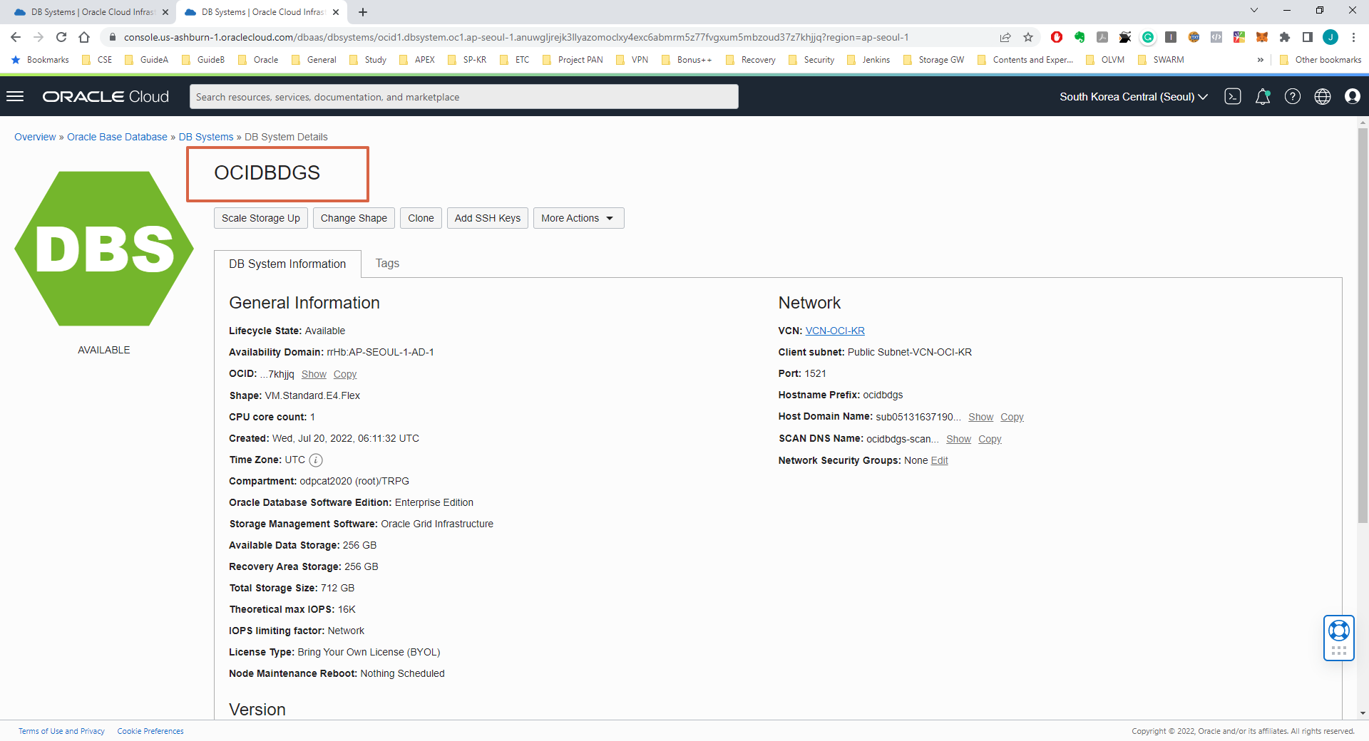This screenshot has width=1369, height=741.
Task: Switch to the first DB Systems browser tab
Action: (x=92, y=12)
